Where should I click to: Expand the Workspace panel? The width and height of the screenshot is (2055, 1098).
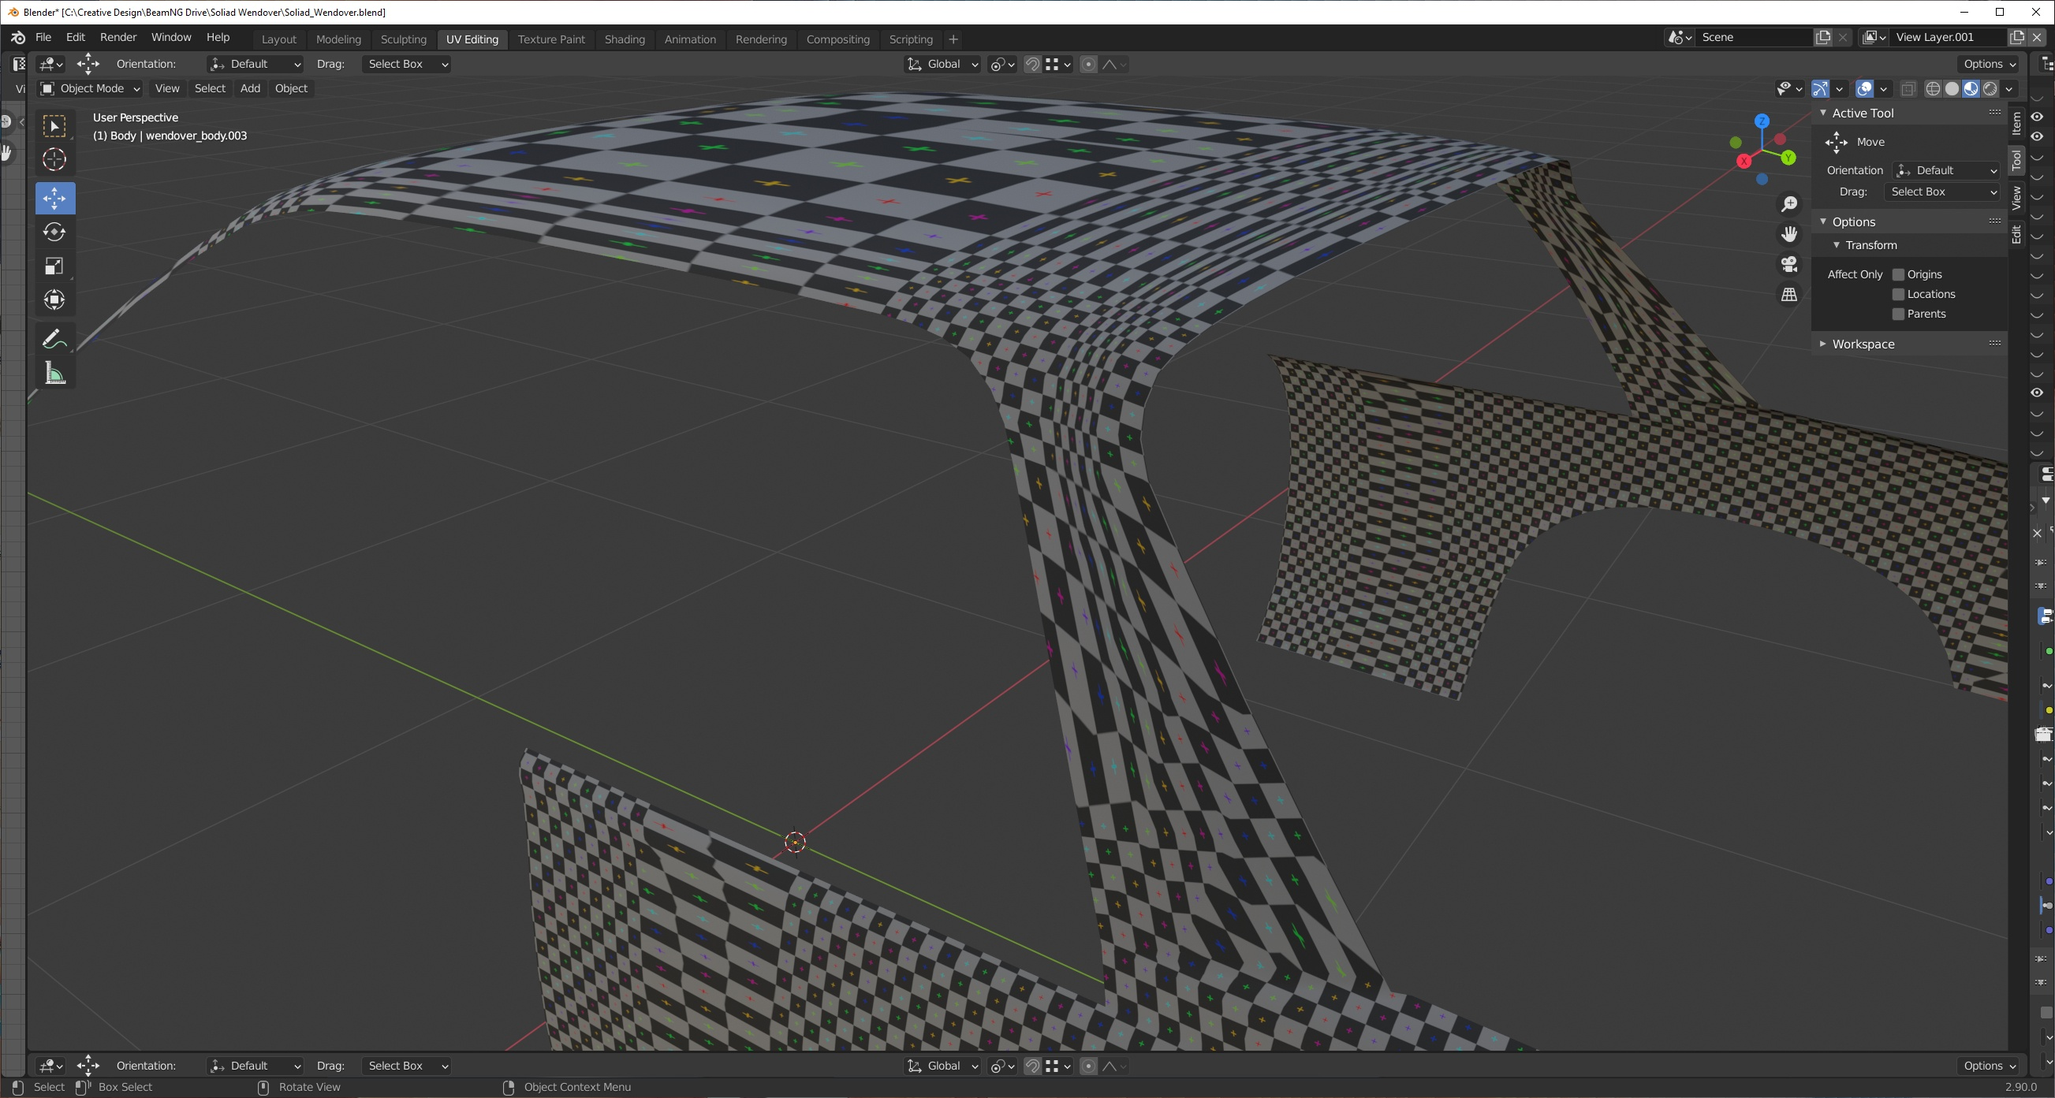pos(1863,344)
